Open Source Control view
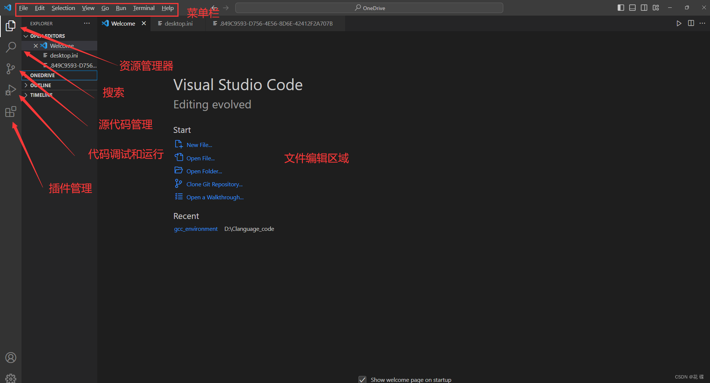The image size is (710, 383). click(x=10, y=69)
